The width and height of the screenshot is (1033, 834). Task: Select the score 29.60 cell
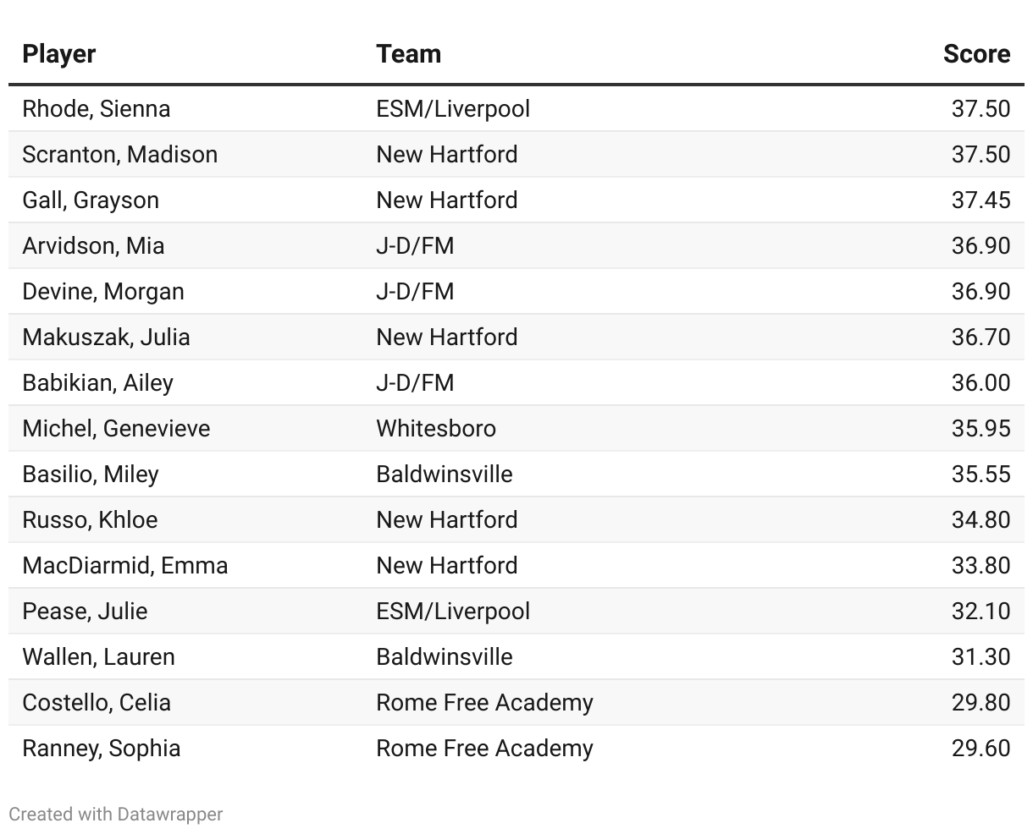tap(981, 748)
